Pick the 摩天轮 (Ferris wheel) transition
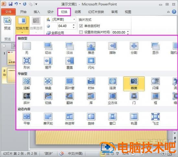Screen dimensions: 178x157 pos(48,119)
